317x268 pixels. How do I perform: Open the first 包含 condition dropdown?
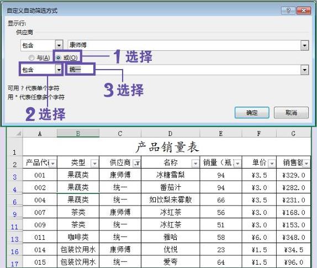point(59,45)
